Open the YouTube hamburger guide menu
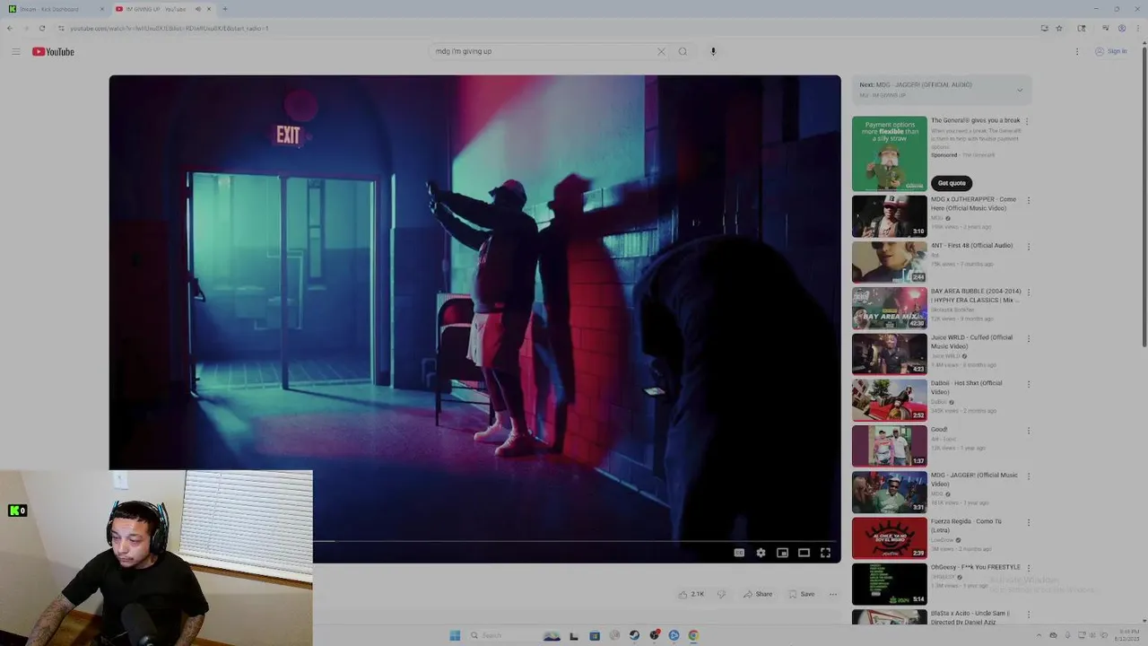1148x646 pixels. pyautogui.click(x=15, y=51)
